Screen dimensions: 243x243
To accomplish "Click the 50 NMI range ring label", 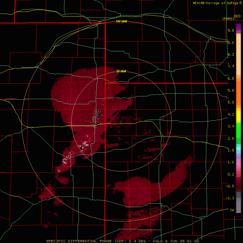I will pyautogui.click(x=121, y=71).
